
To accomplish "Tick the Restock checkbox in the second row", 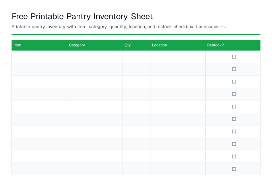I will [x=234, y=69].
